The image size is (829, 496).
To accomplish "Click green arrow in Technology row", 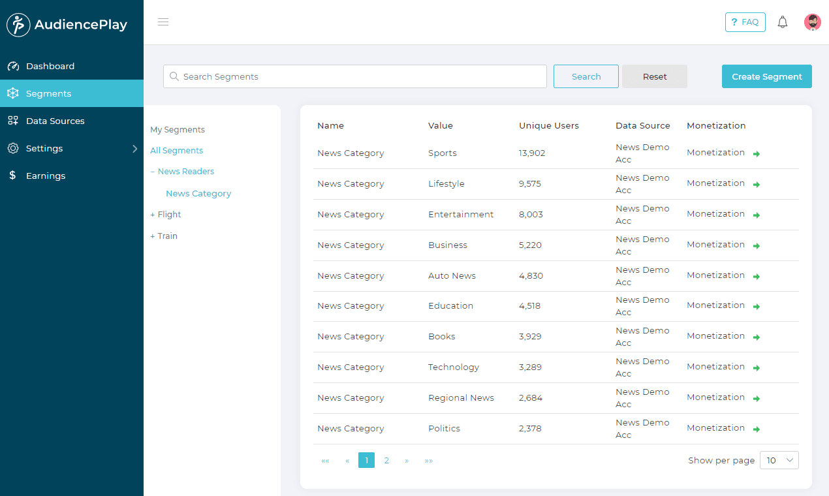I will (x=757, y=368).
